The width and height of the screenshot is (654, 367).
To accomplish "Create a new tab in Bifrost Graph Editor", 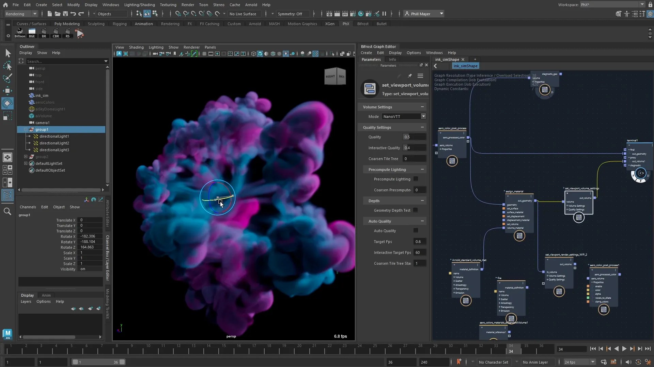I will pyautogui.click(x=476, y=59).
